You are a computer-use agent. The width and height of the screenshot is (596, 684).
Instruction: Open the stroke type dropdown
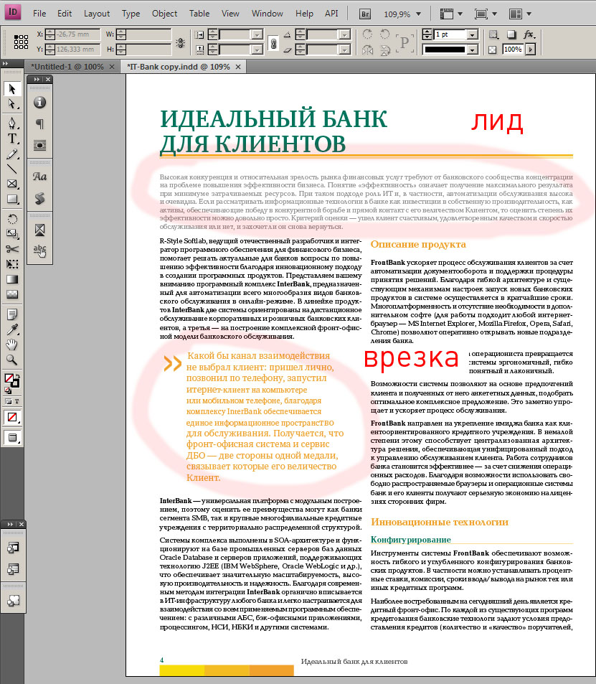(472, 50)
